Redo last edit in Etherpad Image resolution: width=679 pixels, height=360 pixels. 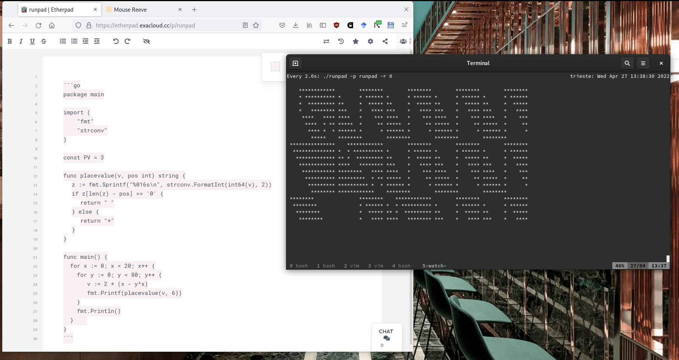(127, 41)
